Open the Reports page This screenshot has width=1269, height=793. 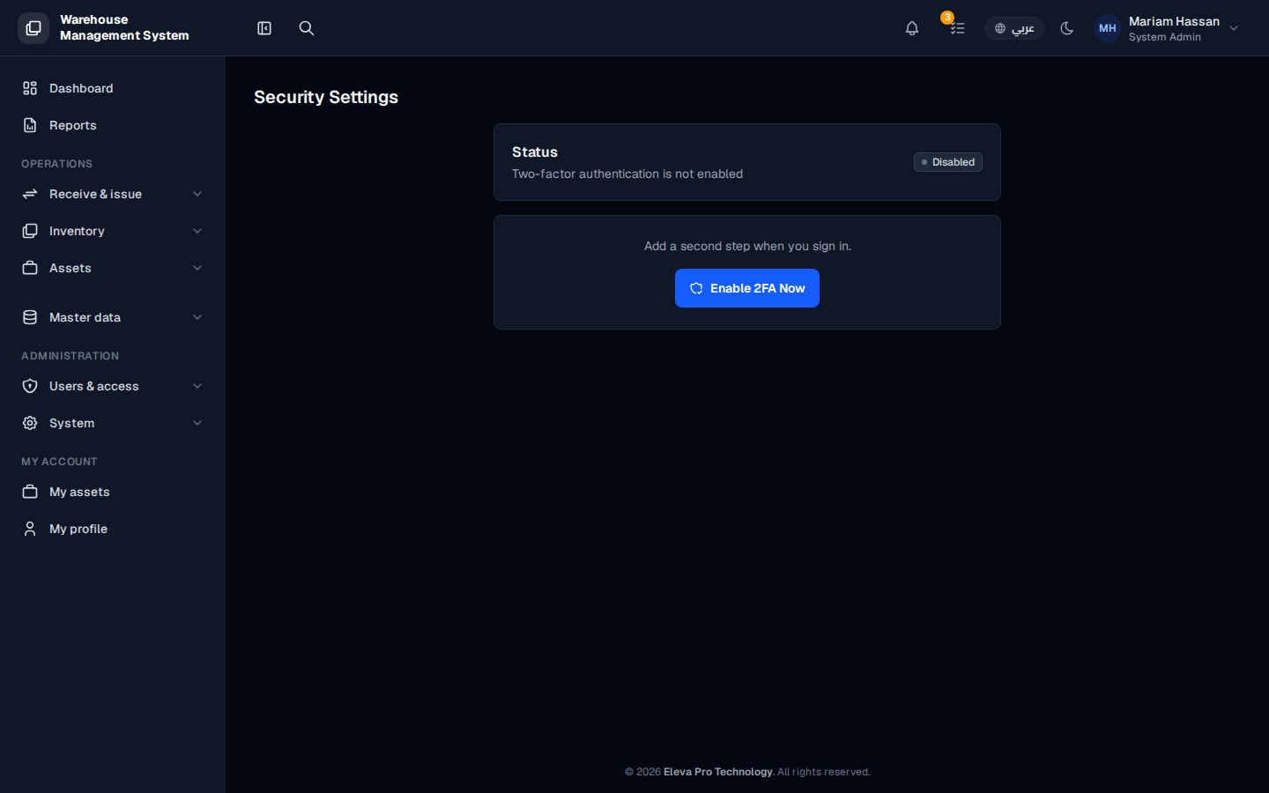(113, 125)
